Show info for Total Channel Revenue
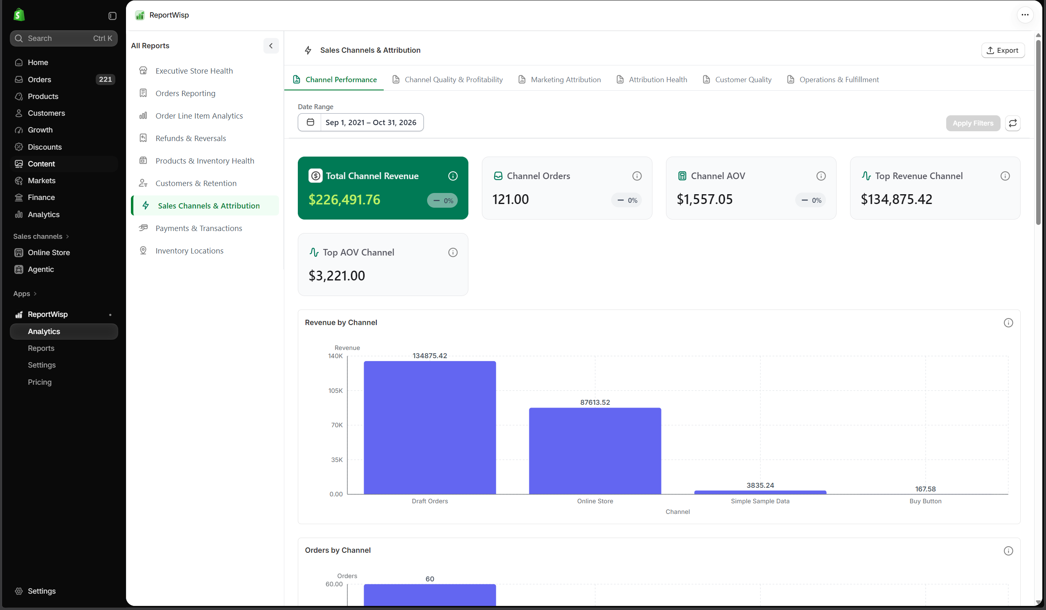This screenshot has width=1046, height=610. (452, 176)
